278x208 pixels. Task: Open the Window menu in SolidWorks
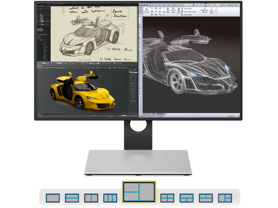174,5
